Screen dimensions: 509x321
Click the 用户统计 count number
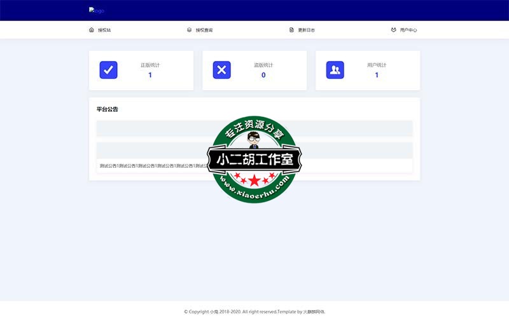(x=377, y=75)
